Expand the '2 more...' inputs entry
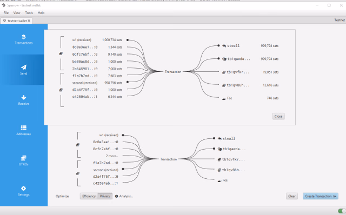This screenshot has width=346, height=215. (x=112, y=156)
